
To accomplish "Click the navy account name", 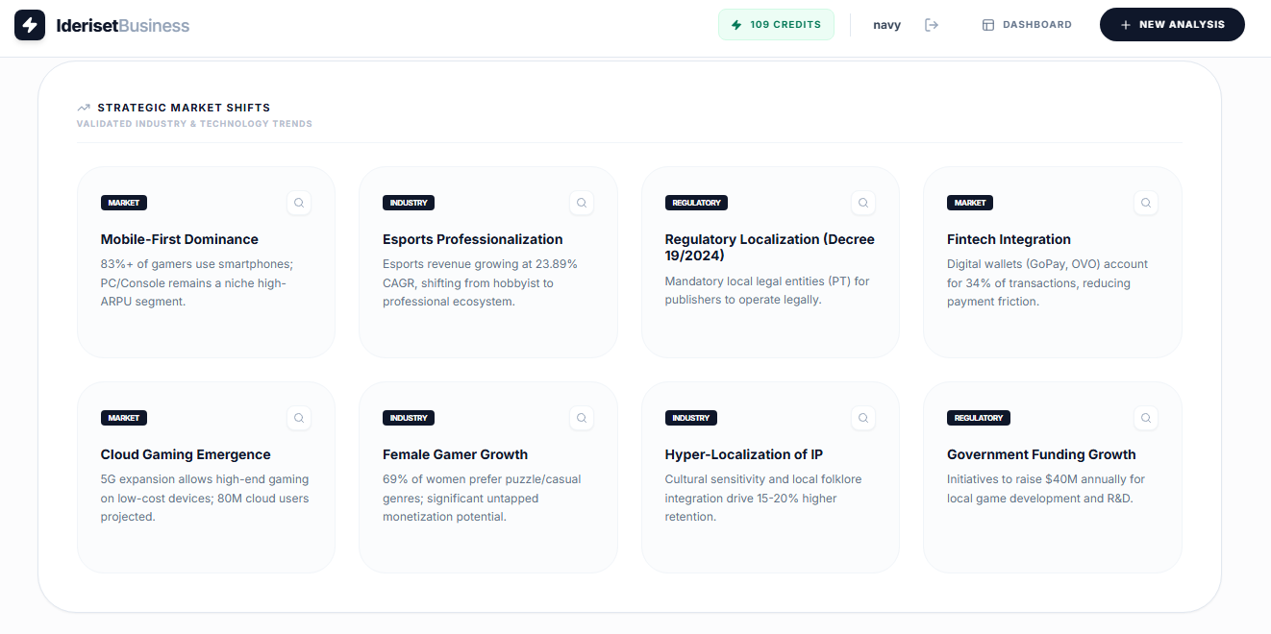I will [x=886, y=24].
